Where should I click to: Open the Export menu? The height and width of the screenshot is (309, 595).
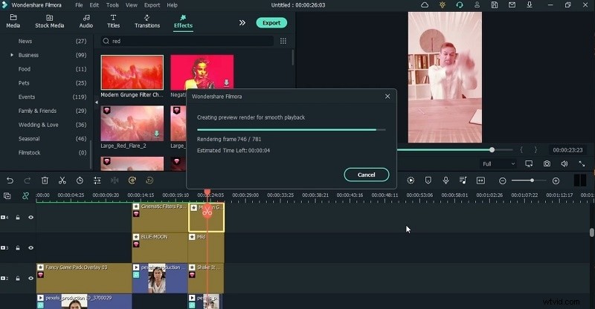[152, 5]
